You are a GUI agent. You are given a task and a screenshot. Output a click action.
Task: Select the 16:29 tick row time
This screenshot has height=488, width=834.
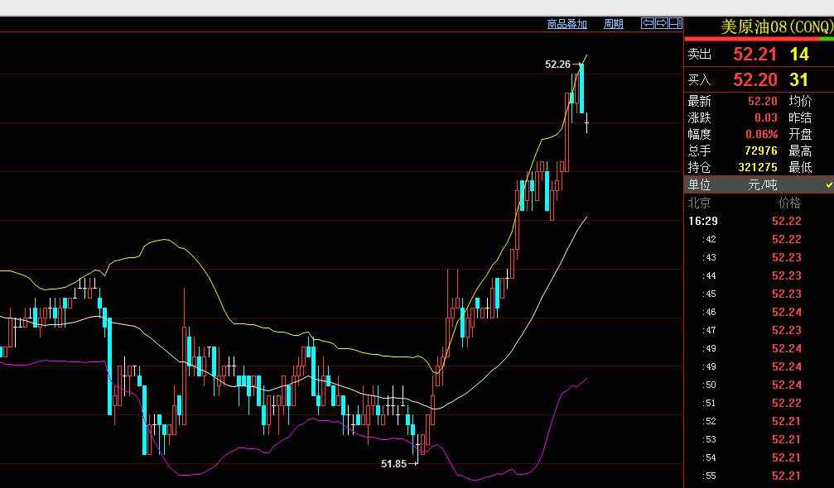[702, 221]
